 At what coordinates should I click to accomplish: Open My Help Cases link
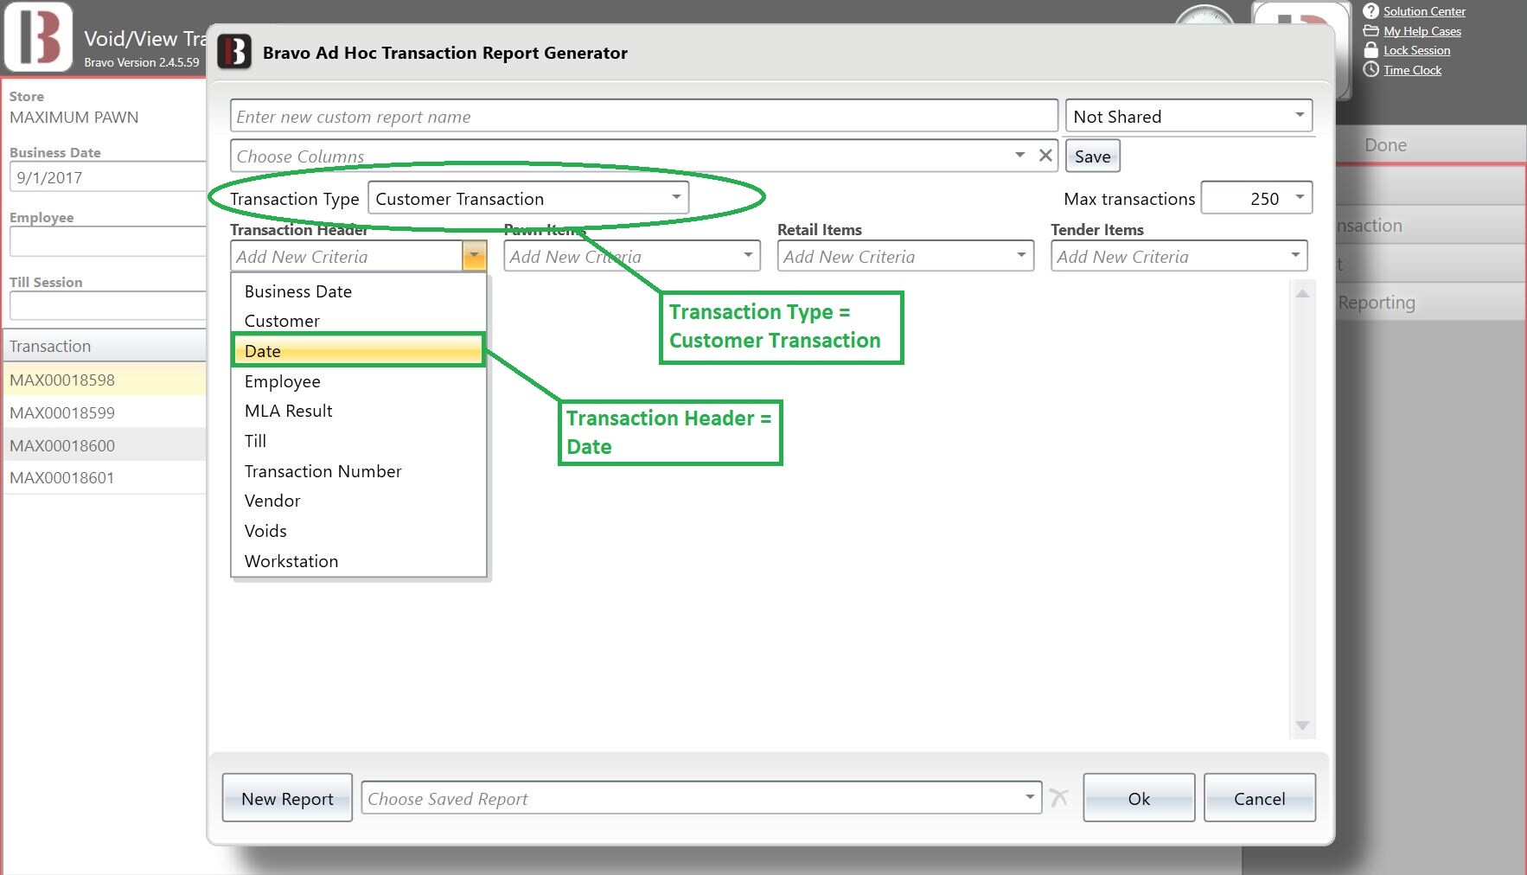(x=1422, y=31)
